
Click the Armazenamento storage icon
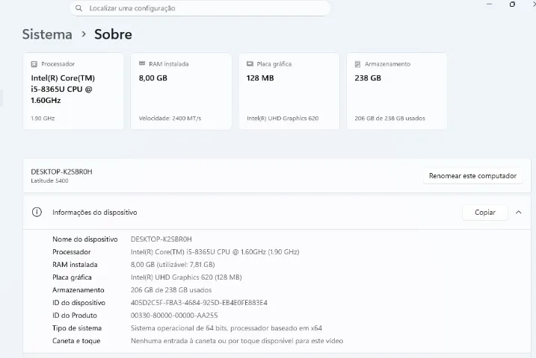click(x=357, y=63)
